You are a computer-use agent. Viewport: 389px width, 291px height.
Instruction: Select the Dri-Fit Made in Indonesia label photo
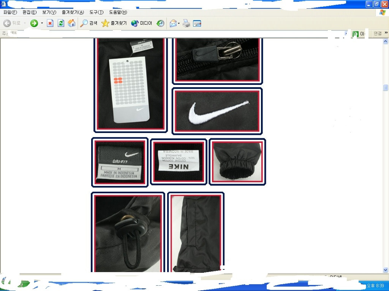tap(120, 162)
